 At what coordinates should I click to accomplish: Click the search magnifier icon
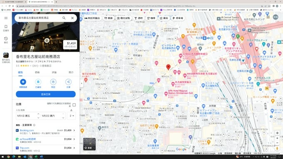click(x=64, y=18)
